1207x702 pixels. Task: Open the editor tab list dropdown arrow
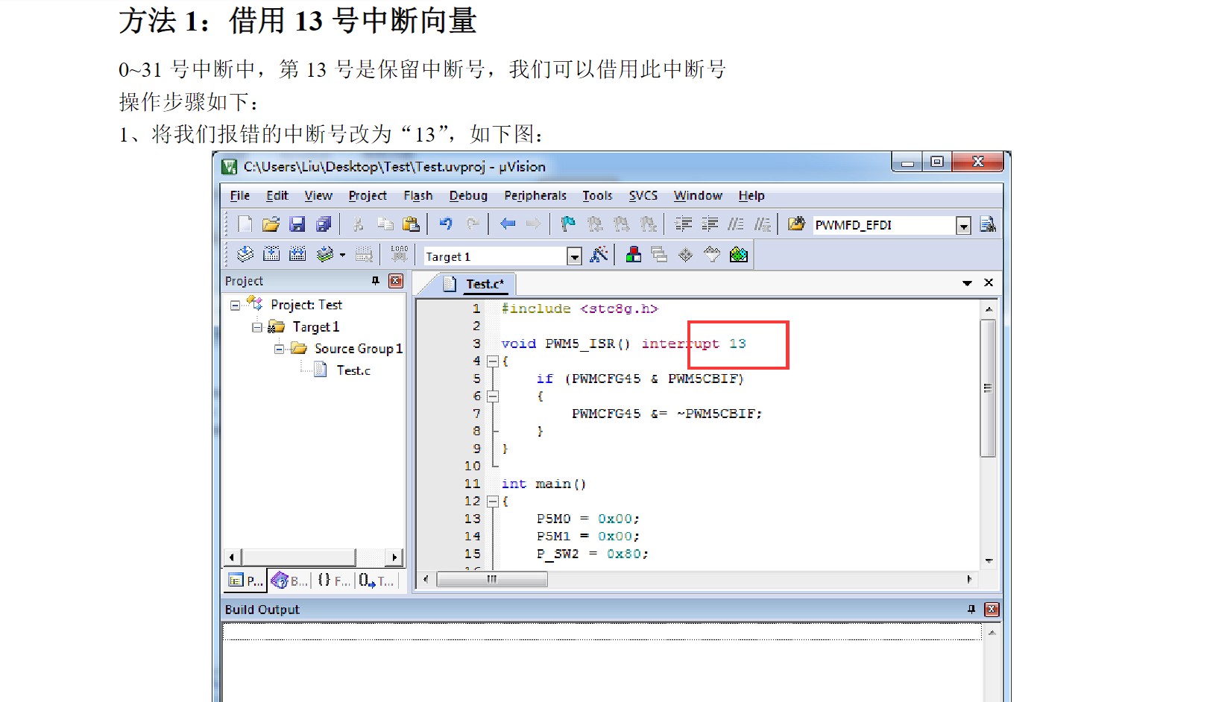[967, 283]
